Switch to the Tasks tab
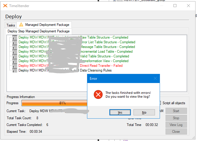Viewport: 197px width, 141px height. 11,25
